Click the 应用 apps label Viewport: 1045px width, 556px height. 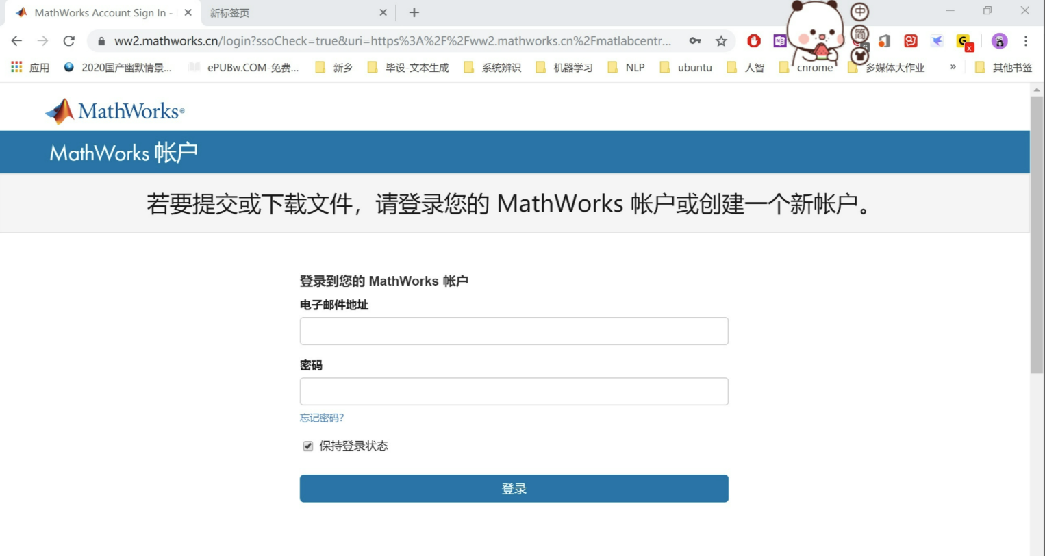pos(39,67)
